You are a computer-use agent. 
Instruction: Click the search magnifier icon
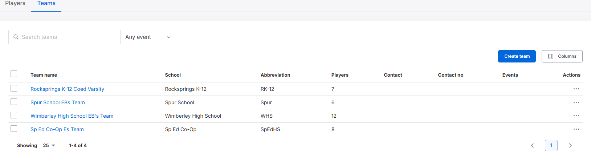click(16, 37)
